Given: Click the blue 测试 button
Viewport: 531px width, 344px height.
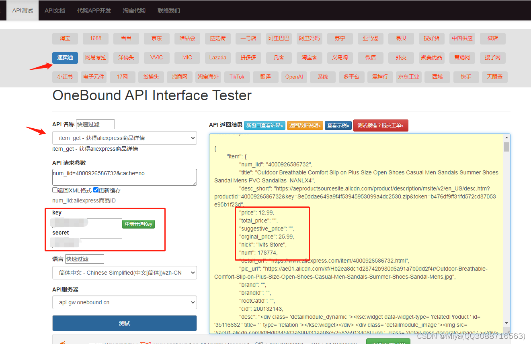Looking at the screenshot, I should point(125,323).
